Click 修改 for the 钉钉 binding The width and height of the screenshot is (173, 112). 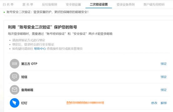pos(154,103)
